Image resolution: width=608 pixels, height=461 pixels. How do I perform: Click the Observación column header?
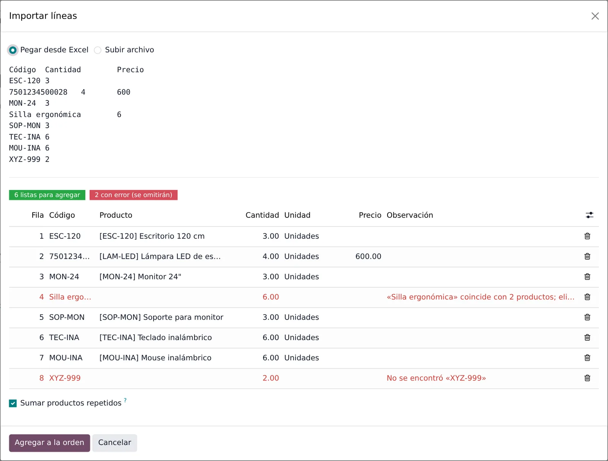(410, 215)
